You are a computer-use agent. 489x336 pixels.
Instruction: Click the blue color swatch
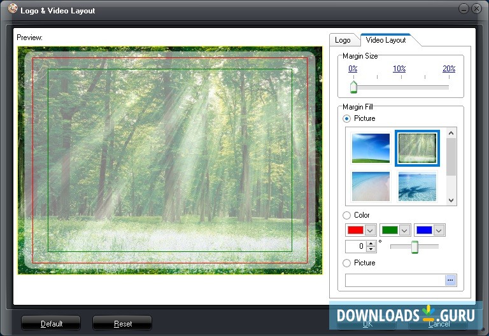[424, 230]
